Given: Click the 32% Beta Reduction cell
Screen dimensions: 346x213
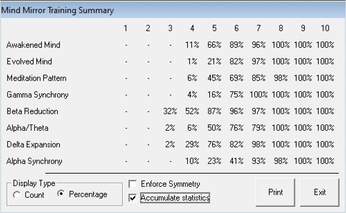Looking at the screenshot, I should (170, 111).
